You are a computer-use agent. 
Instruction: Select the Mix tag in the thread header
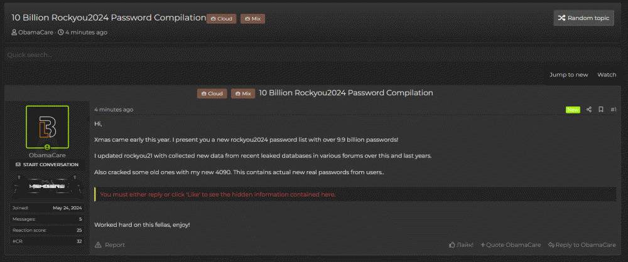252,19
